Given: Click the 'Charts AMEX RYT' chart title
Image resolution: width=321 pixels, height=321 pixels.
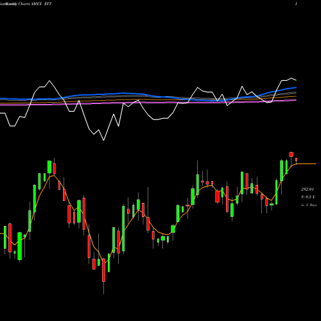Looking at the screenshot, I should [35, 4].
